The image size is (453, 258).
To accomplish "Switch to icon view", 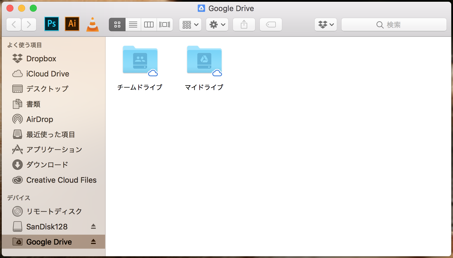I will point(117,25).
